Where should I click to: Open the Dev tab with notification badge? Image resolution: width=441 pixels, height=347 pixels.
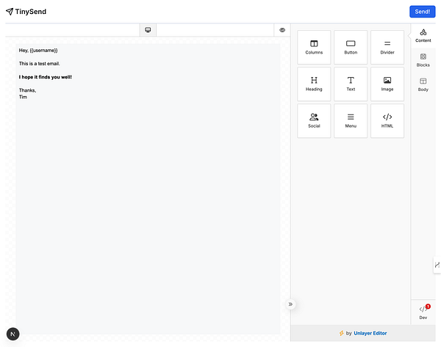[423, 313]
